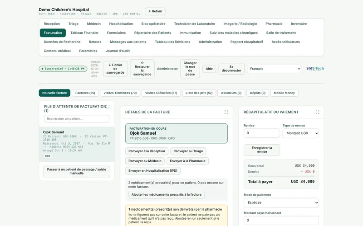Select patient Ojok Samuel in the queue

pos(77,144)
